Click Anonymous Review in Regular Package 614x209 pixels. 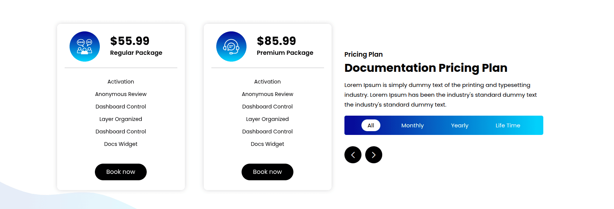coord(121,94)
